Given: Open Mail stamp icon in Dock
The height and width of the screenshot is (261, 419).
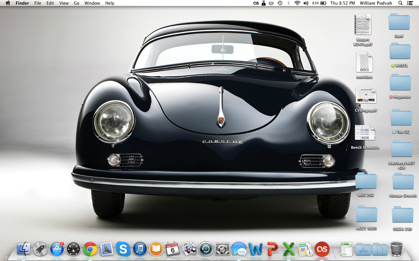Looking at the screenshot, I should (x=106, y=249).
